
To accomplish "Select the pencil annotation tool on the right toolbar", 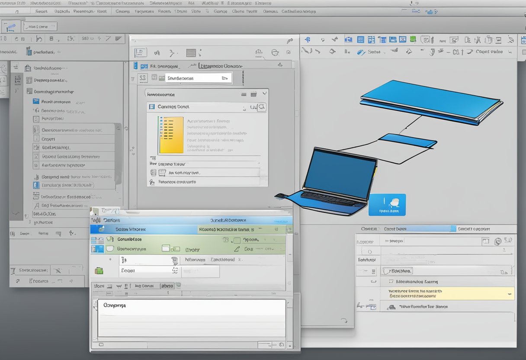I will [x=360, y=51].
